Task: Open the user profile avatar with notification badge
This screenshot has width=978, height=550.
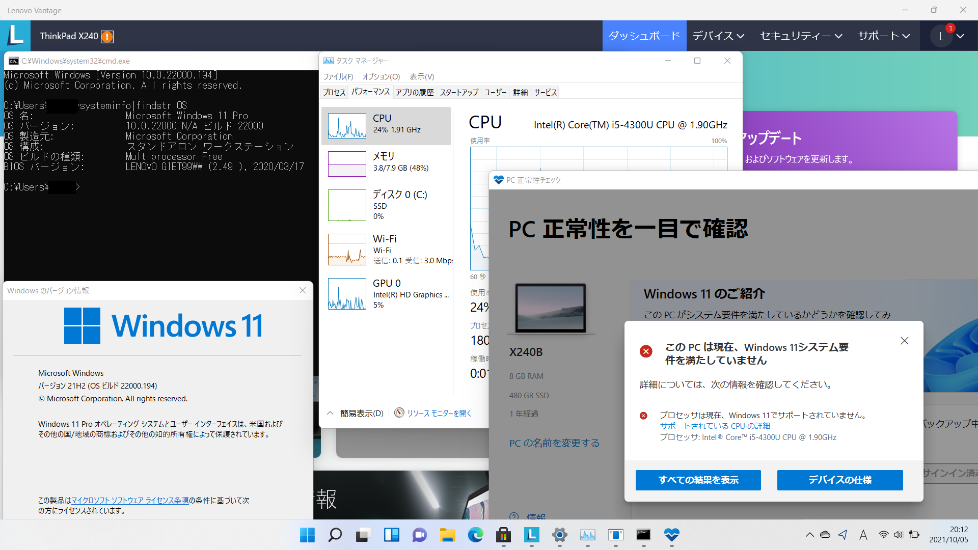Action: point(941,36)
